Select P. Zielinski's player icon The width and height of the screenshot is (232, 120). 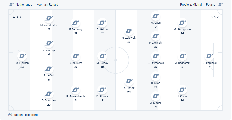(156, 36)
